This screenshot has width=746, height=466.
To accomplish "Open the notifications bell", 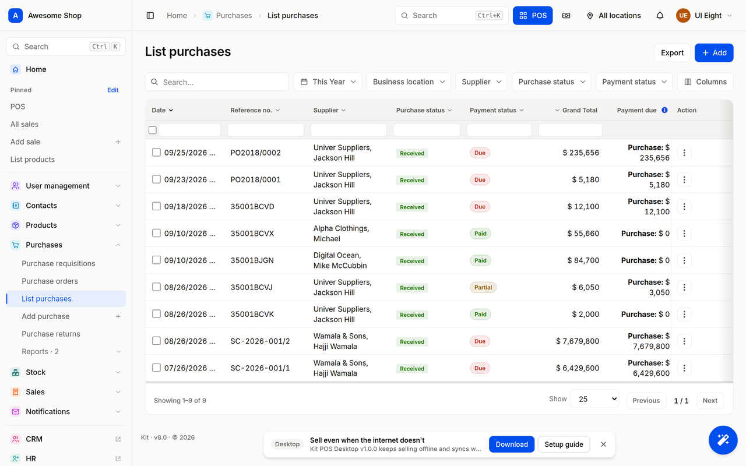I will [660, 16].
